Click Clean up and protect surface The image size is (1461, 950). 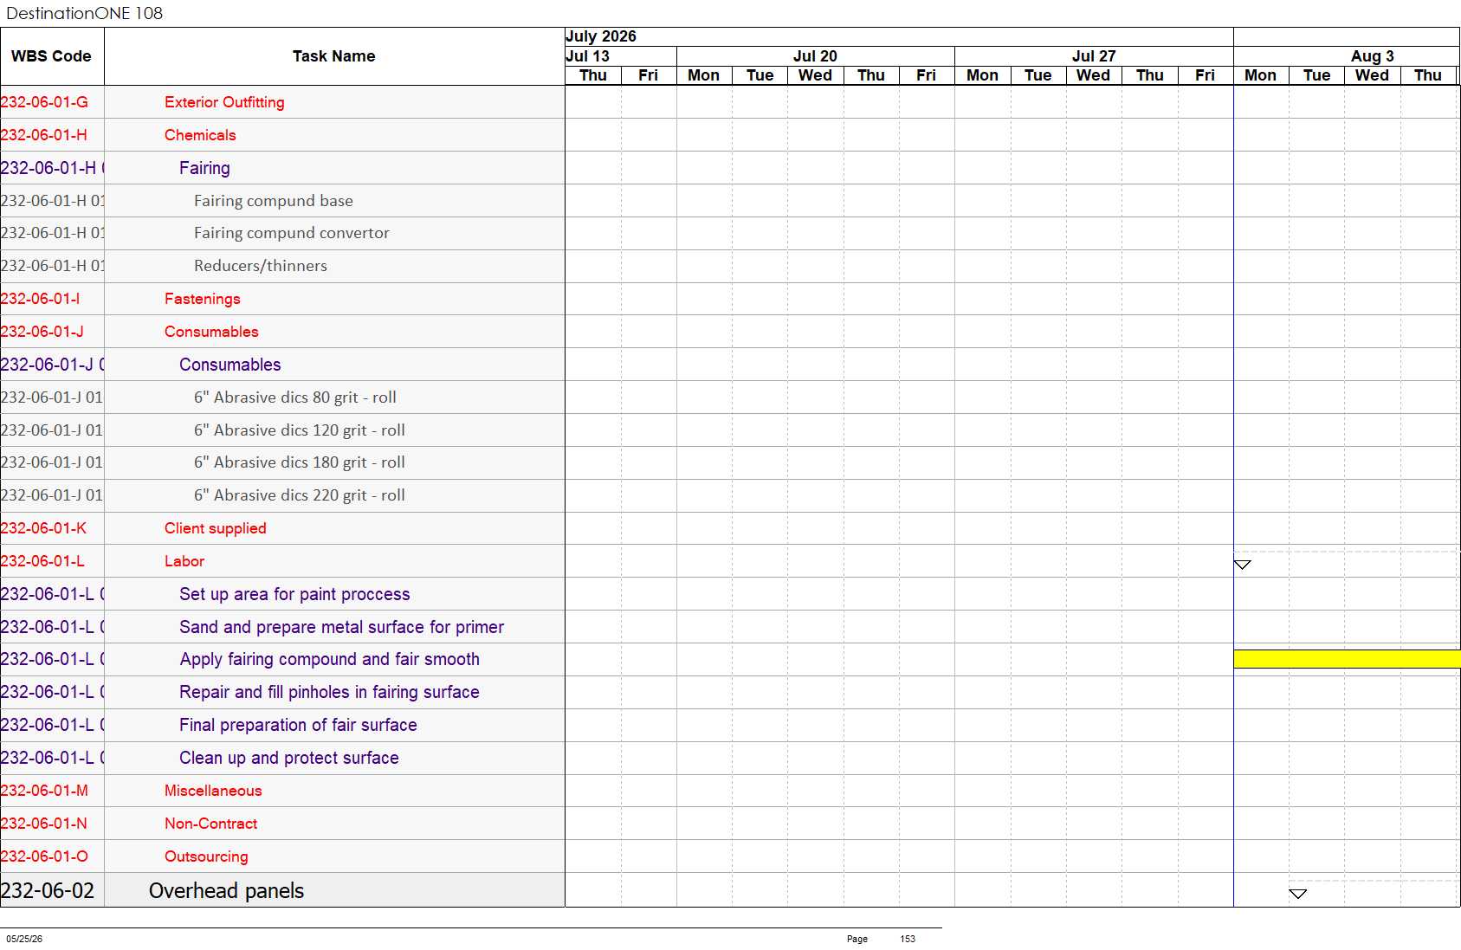point(289,758)
